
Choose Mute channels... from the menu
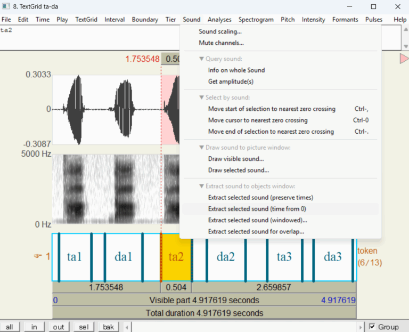pos(221,43)
